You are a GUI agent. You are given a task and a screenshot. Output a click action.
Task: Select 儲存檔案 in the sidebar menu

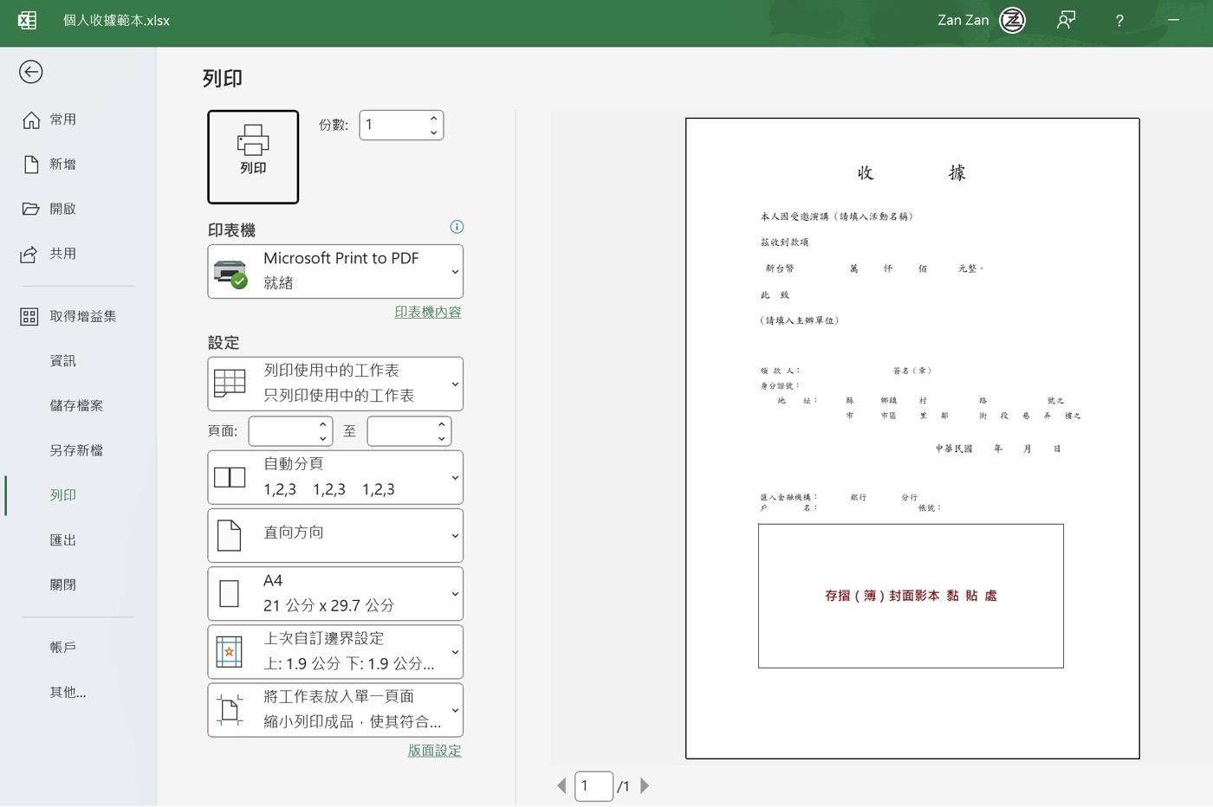(x=76, y=406)
